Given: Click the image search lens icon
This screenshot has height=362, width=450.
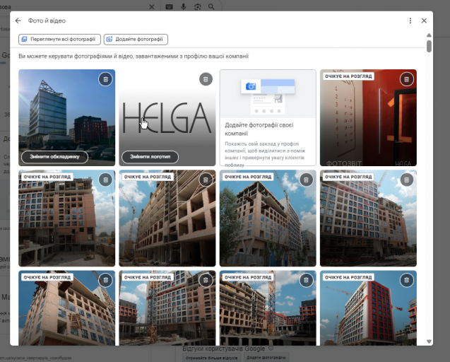Looking at the screenshot, I should pyautogui.click(x=198, y=6).
